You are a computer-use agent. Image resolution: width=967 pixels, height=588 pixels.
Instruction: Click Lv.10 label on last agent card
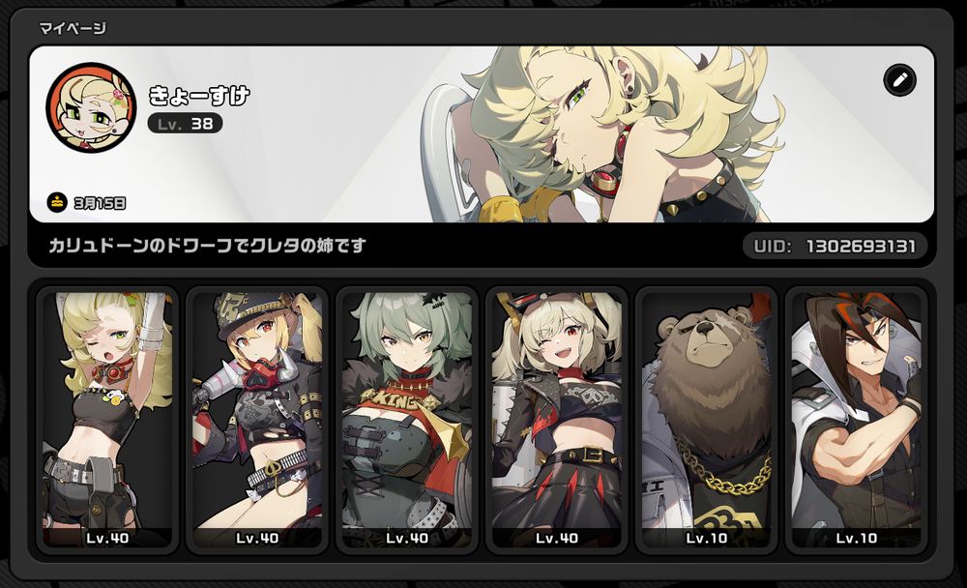click(x=857, y=538)
